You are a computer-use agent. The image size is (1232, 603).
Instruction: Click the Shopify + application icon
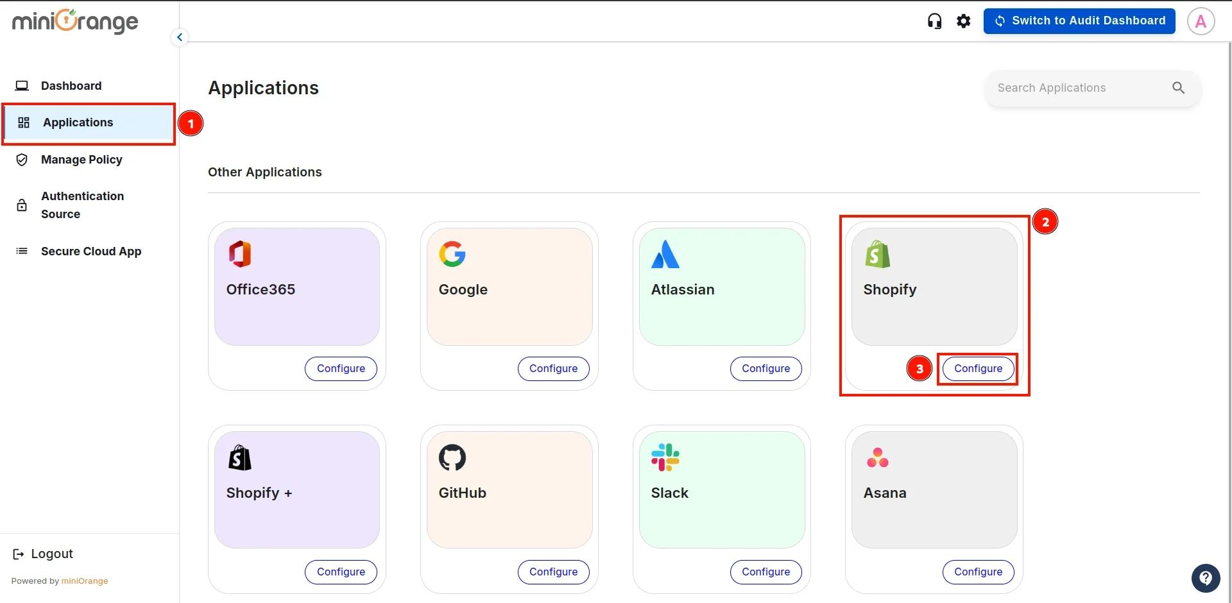coord(239,457)
